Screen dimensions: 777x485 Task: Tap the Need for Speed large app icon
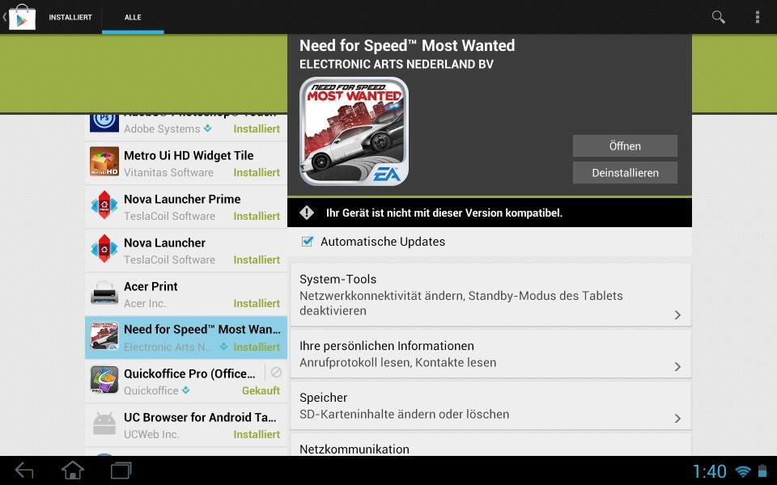354,131
